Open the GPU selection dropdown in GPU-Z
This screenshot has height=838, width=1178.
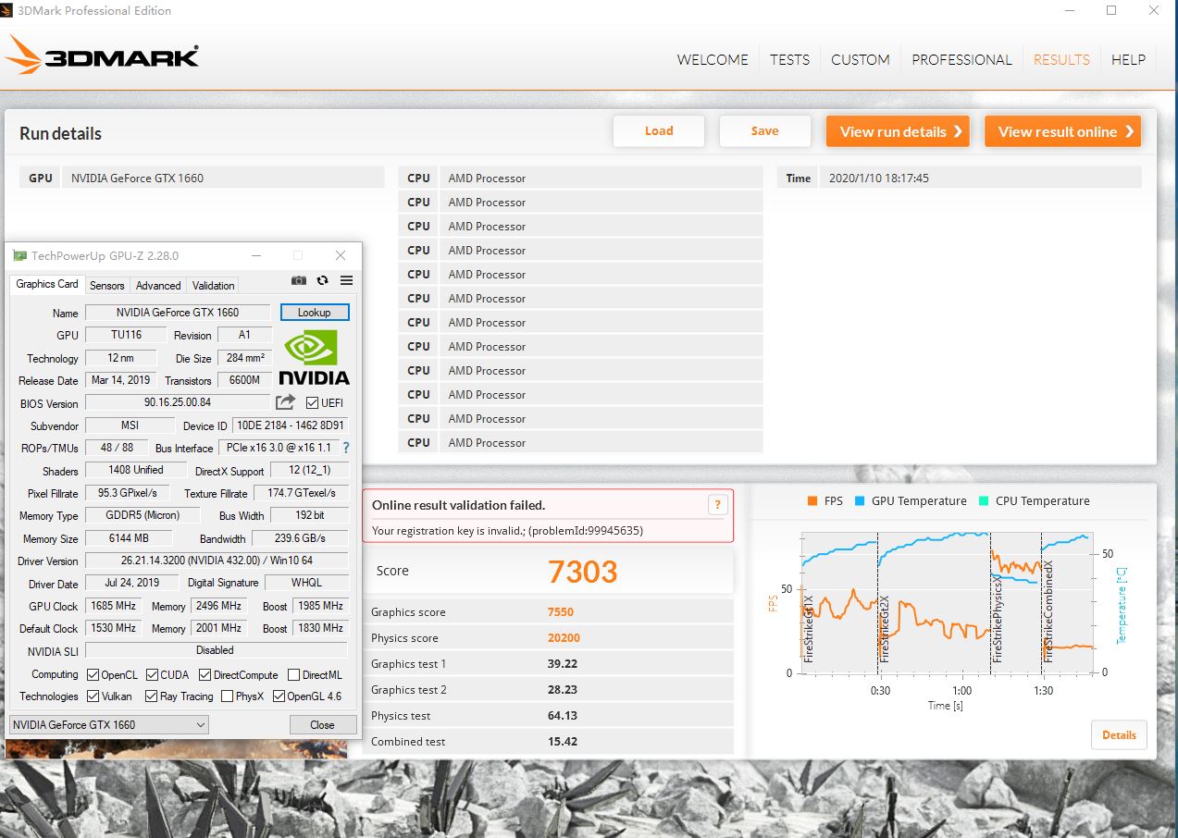(109, 724)
